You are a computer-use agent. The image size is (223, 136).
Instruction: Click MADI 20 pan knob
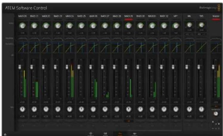[x=22, y=109]
